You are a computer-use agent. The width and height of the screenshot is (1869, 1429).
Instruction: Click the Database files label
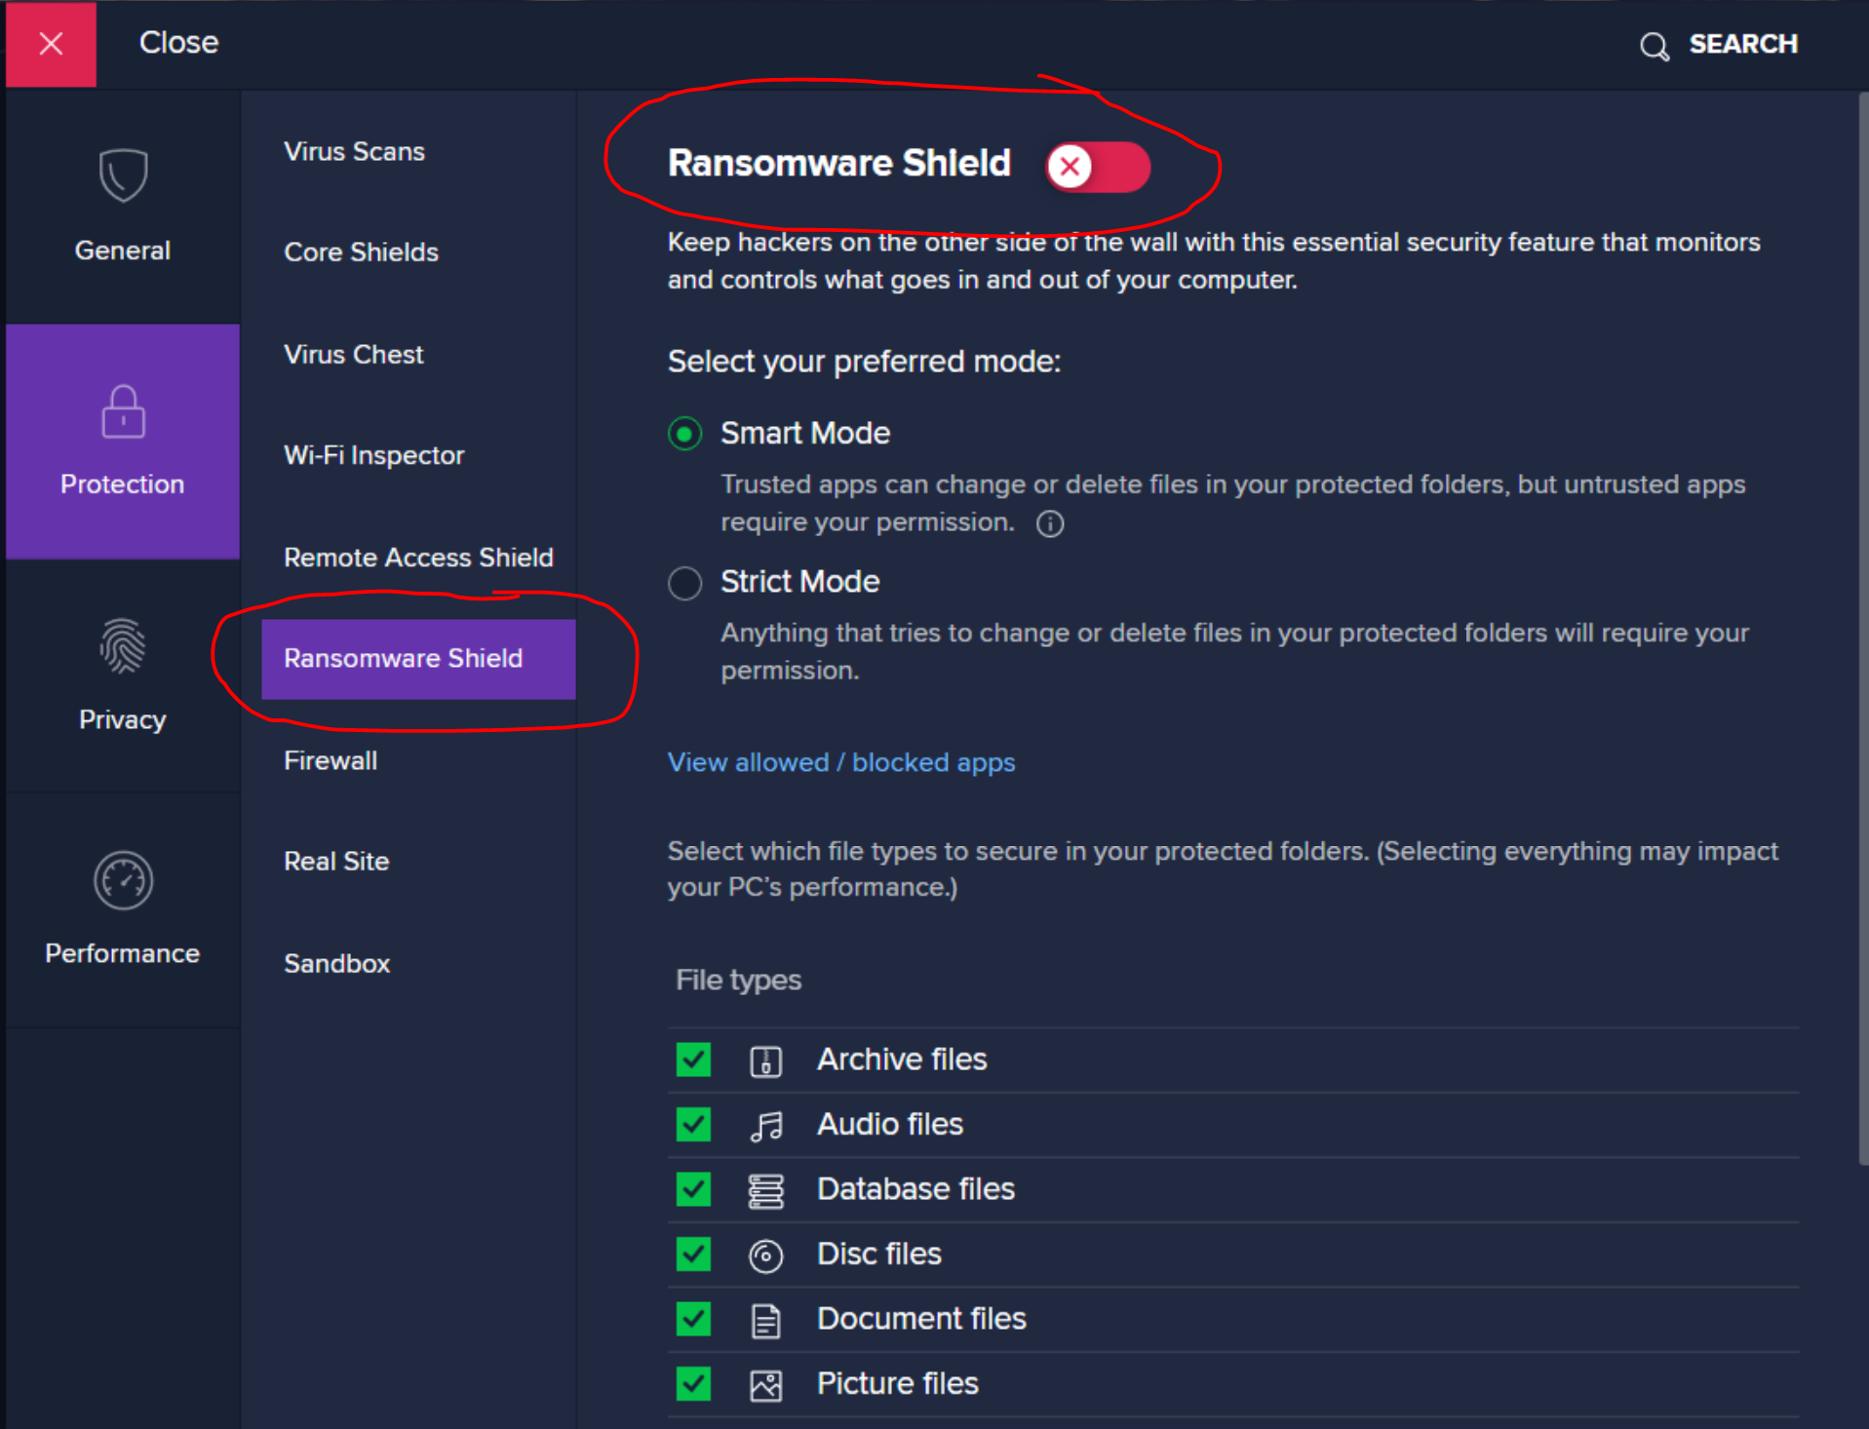(x=915, y=1189)
